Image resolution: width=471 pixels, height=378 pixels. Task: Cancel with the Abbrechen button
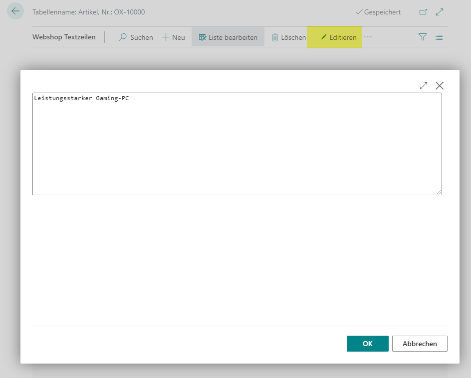click(420, 344)
